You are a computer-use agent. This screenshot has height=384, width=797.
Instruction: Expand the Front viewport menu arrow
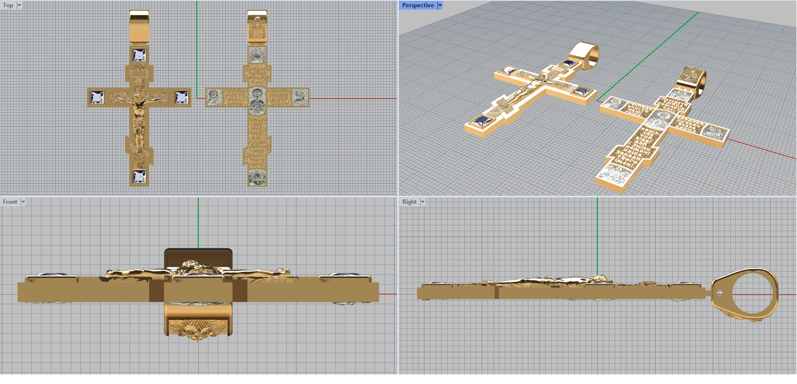[23, 202]
